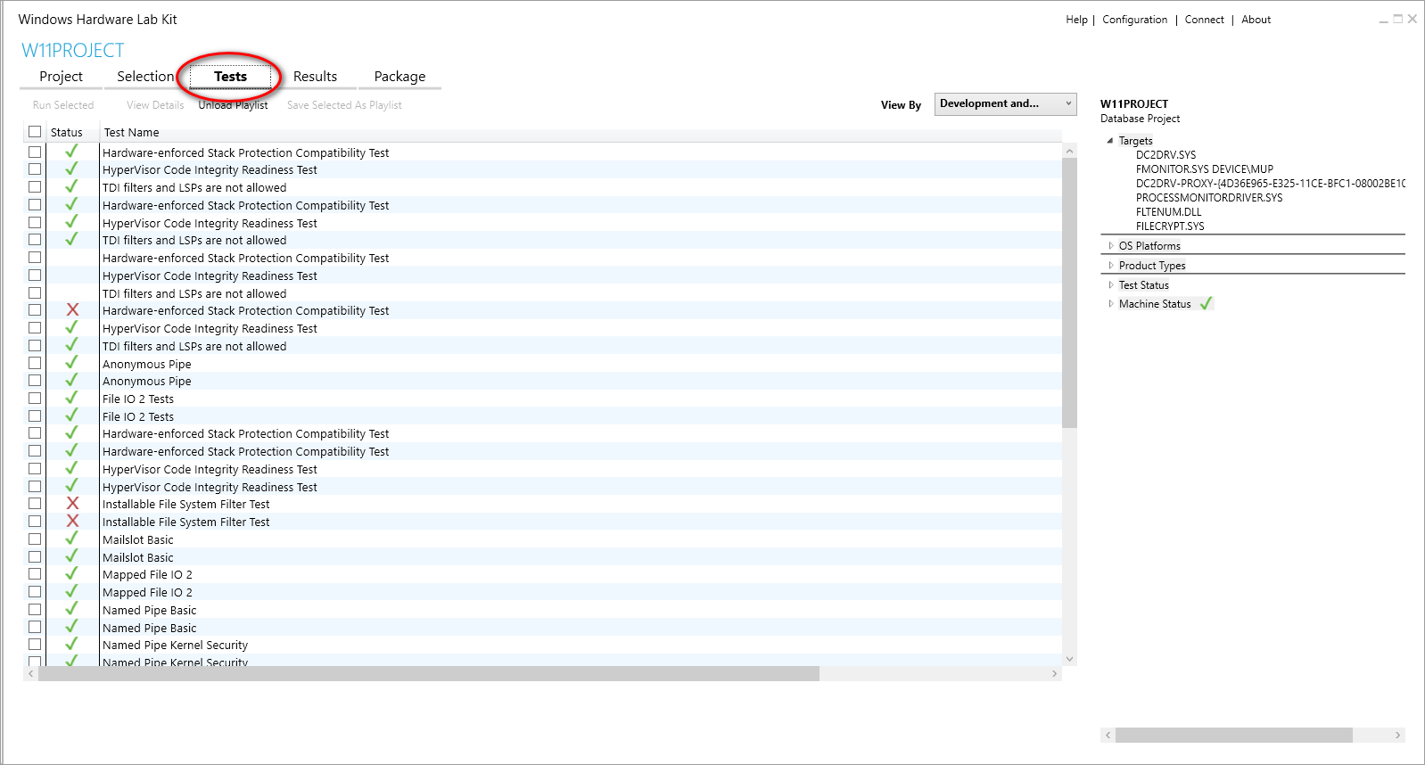Image resolution: width=1425 pixels, height=765 pixels.
Task: Expand the OS Platforms section
Action: 1110,246
